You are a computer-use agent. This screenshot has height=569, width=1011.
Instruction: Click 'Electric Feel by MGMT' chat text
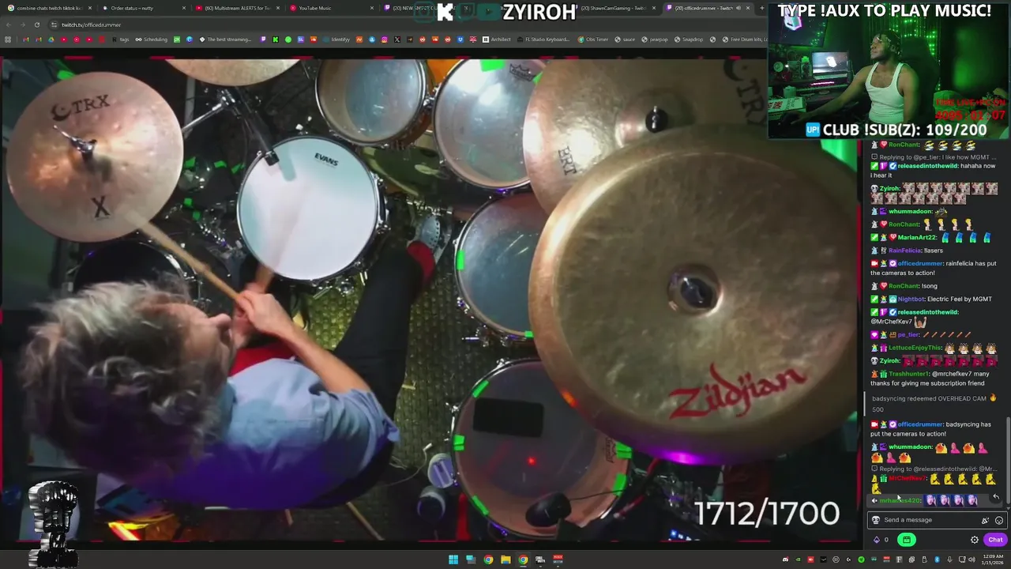(x=960, y=300)
